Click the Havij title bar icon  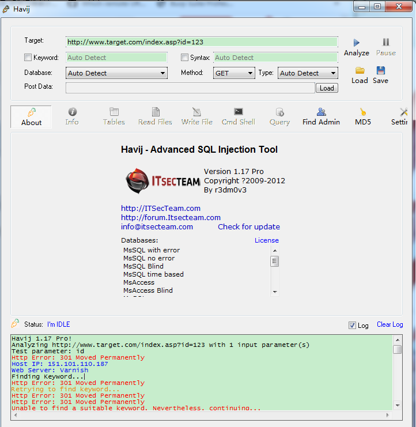(6, 10)
